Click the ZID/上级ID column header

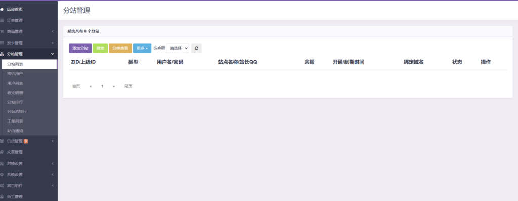coord(83,62)
